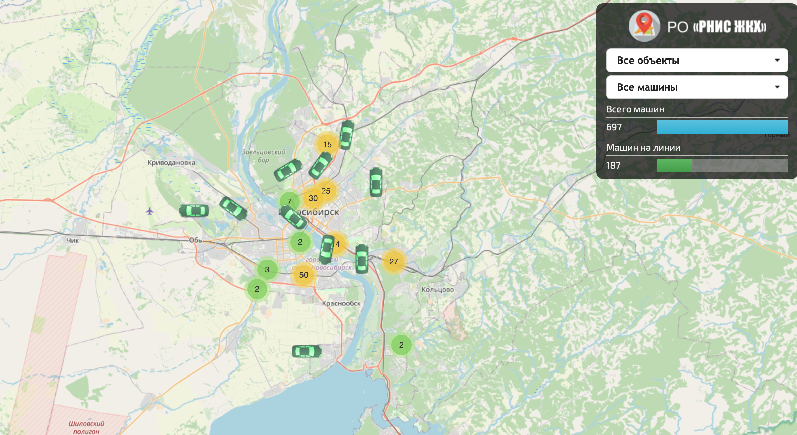The height and width of the screenshot is (435, 797).
Task: Select the vehicle icon overlapping cluster 4
Action: click(327, 249)
